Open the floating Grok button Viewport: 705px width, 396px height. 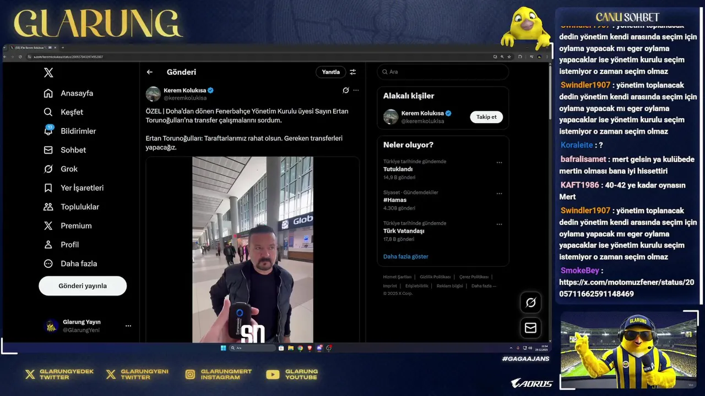click(x=530, y=302)
